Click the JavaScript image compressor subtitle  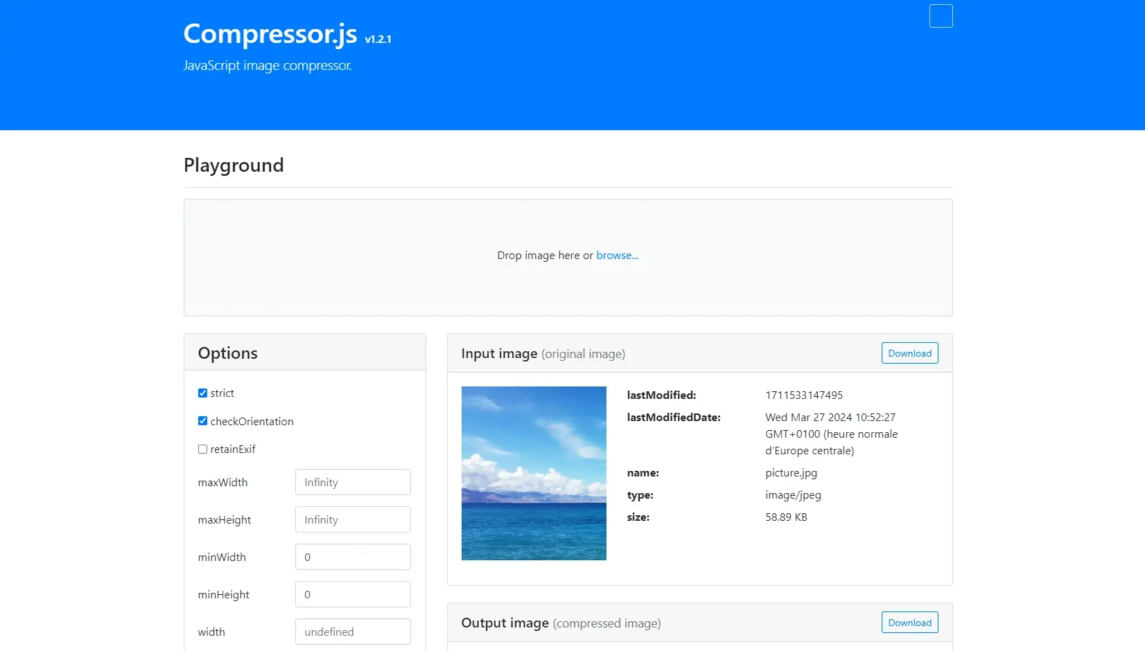268,65
